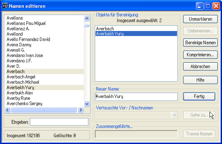
Task: Open the Komprimieren dialog
Action: 200,55
